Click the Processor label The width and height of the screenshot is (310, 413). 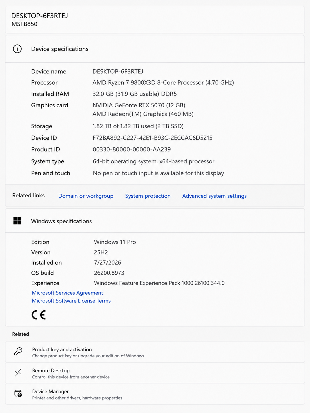point(44,83)
